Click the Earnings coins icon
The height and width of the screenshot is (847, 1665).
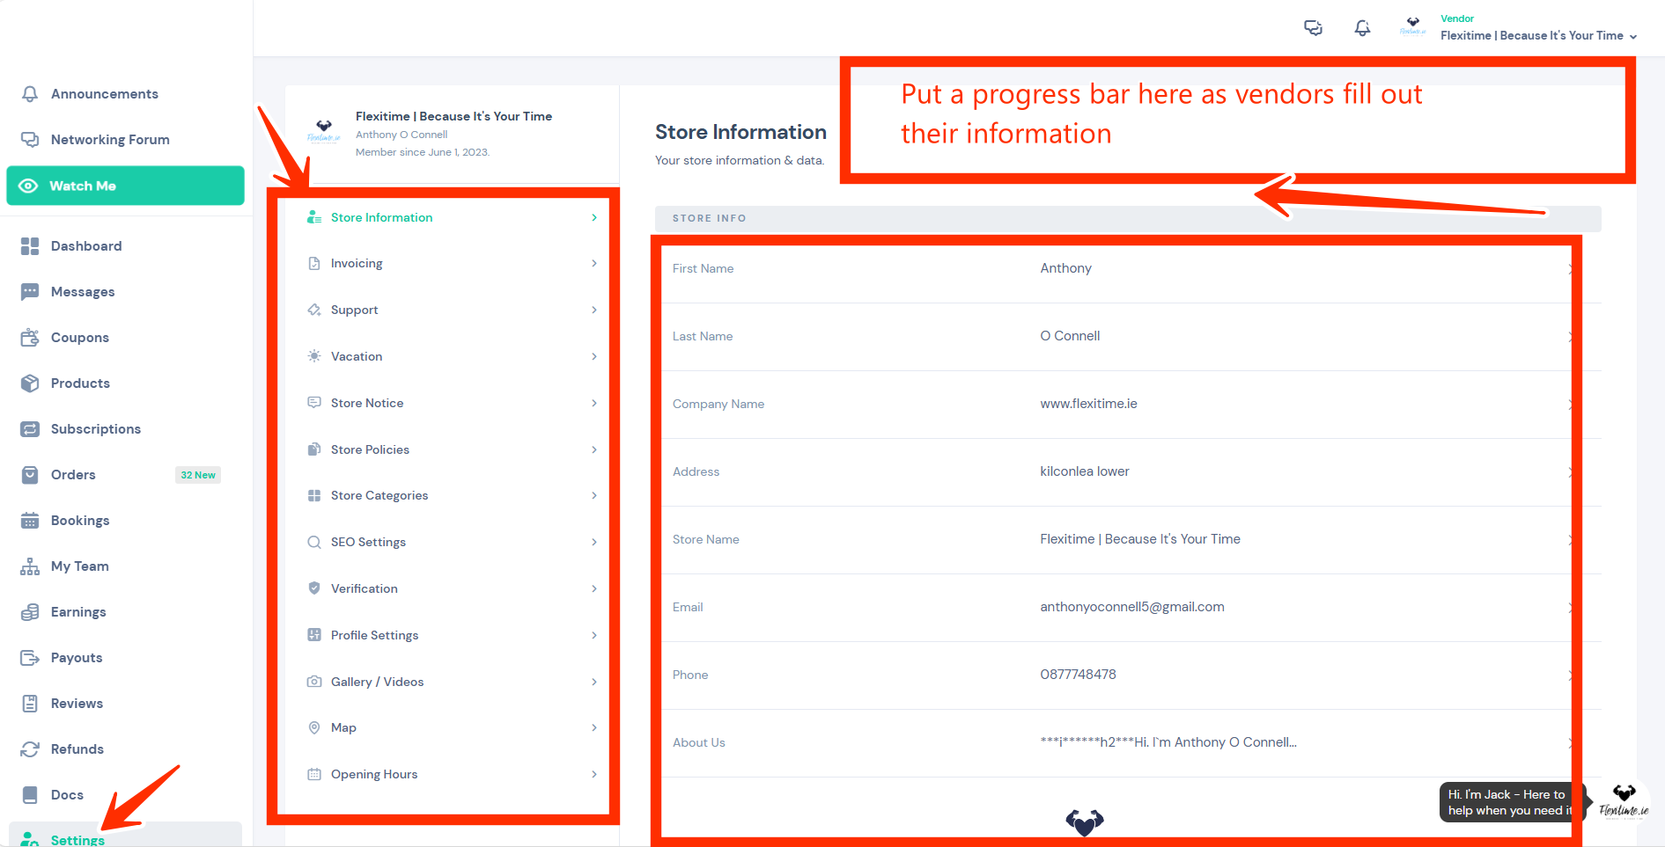(x=30, y=612)
